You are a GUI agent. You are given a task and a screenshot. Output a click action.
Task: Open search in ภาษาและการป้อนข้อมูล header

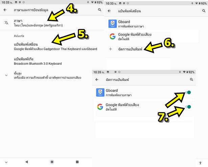click(x=100, y=10)
